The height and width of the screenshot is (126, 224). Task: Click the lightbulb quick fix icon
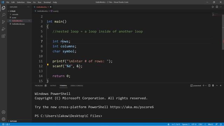coord(48,65)
